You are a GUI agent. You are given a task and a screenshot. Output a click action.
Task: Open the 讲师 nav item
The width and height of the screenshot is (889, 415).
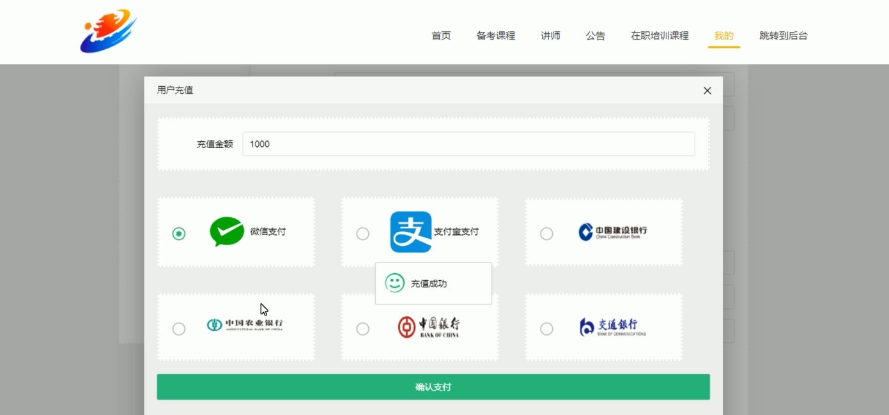[x=550, y=36]
